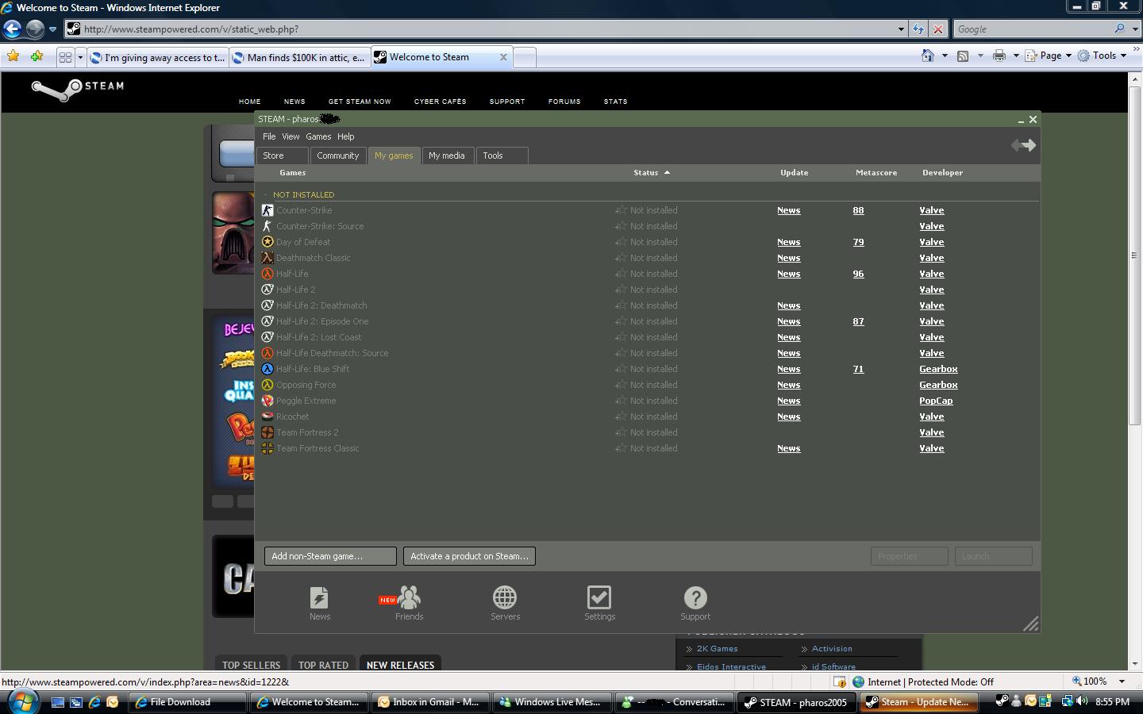Refresh the page in Internet Explorer

click(918, 29)
